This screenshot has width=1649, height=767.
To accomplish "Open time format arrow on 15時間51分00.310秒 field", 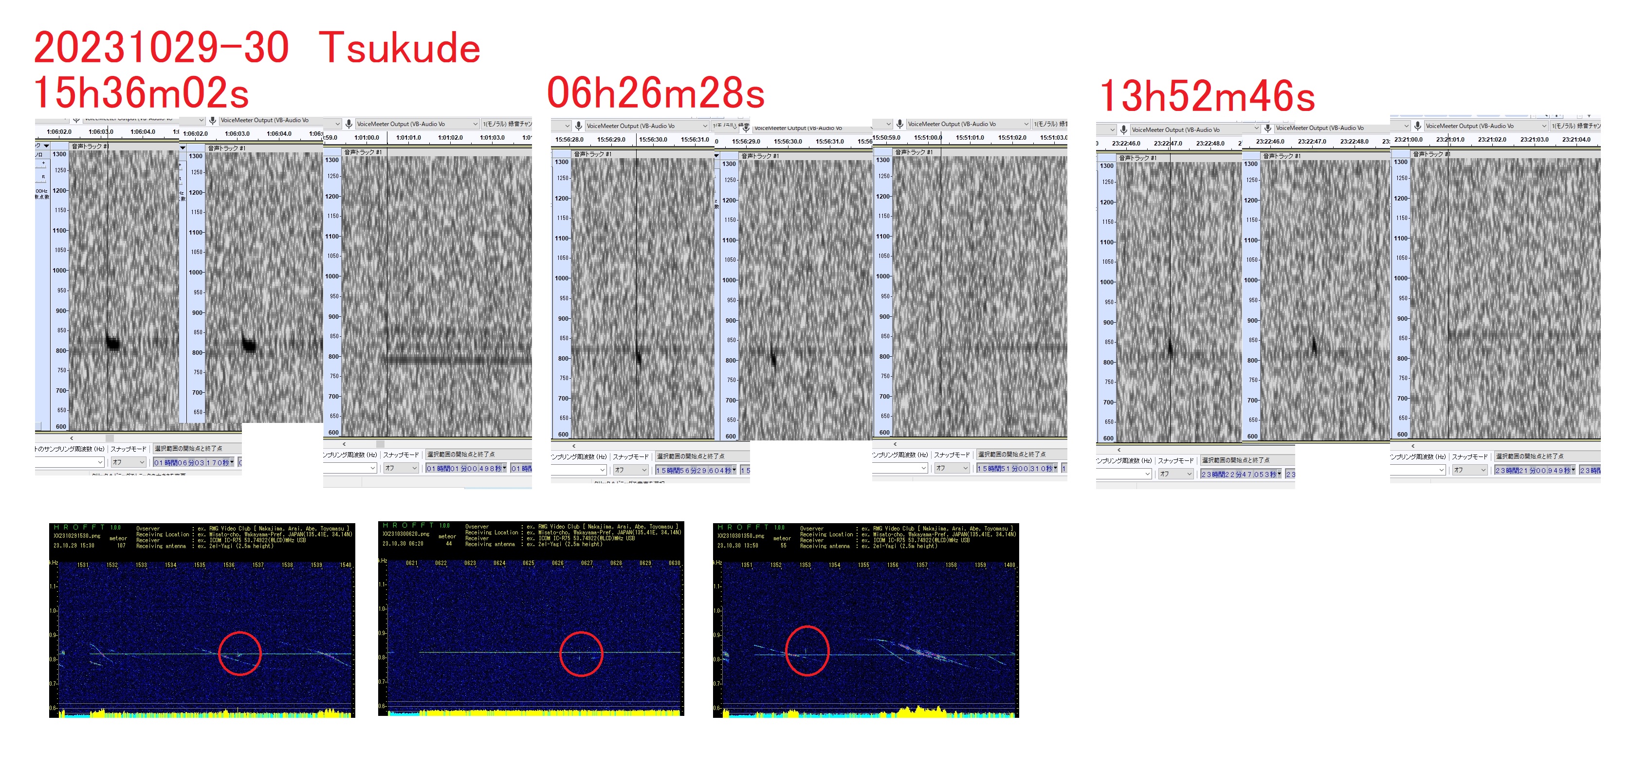I will coord(1056,469).
